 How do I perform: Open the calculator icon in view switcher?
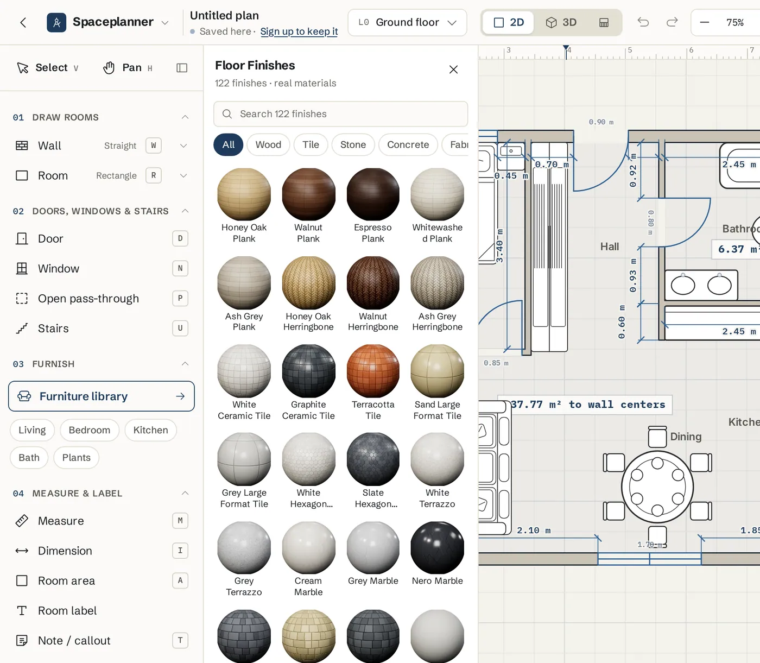[x=604, y=22]
